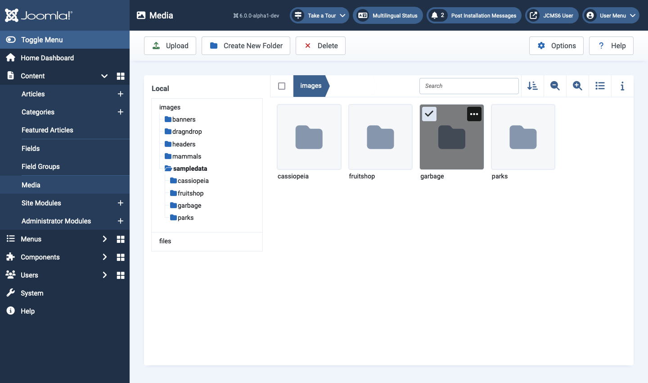648x383 pixels.
Task: Click the Joomla logo in sidebar
Action: (x=39, y=15)
